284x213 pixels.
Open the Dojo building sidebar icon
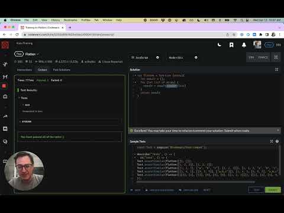(x=5, y=96)
